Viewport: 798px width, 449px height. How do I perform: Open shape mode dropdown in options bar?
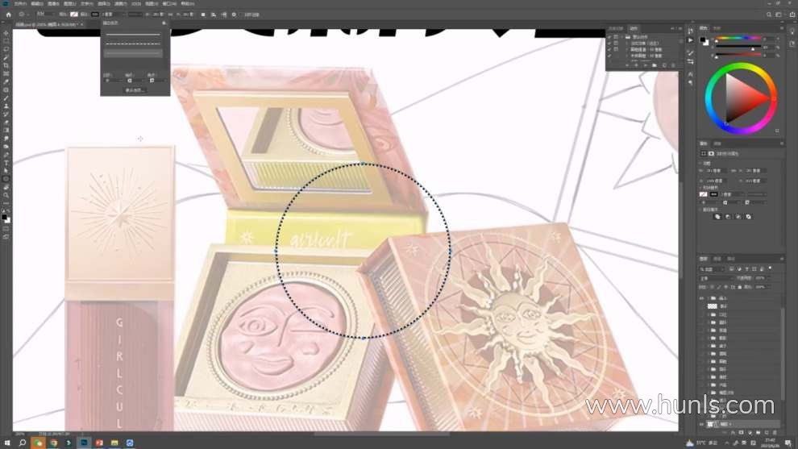point(45,15)
